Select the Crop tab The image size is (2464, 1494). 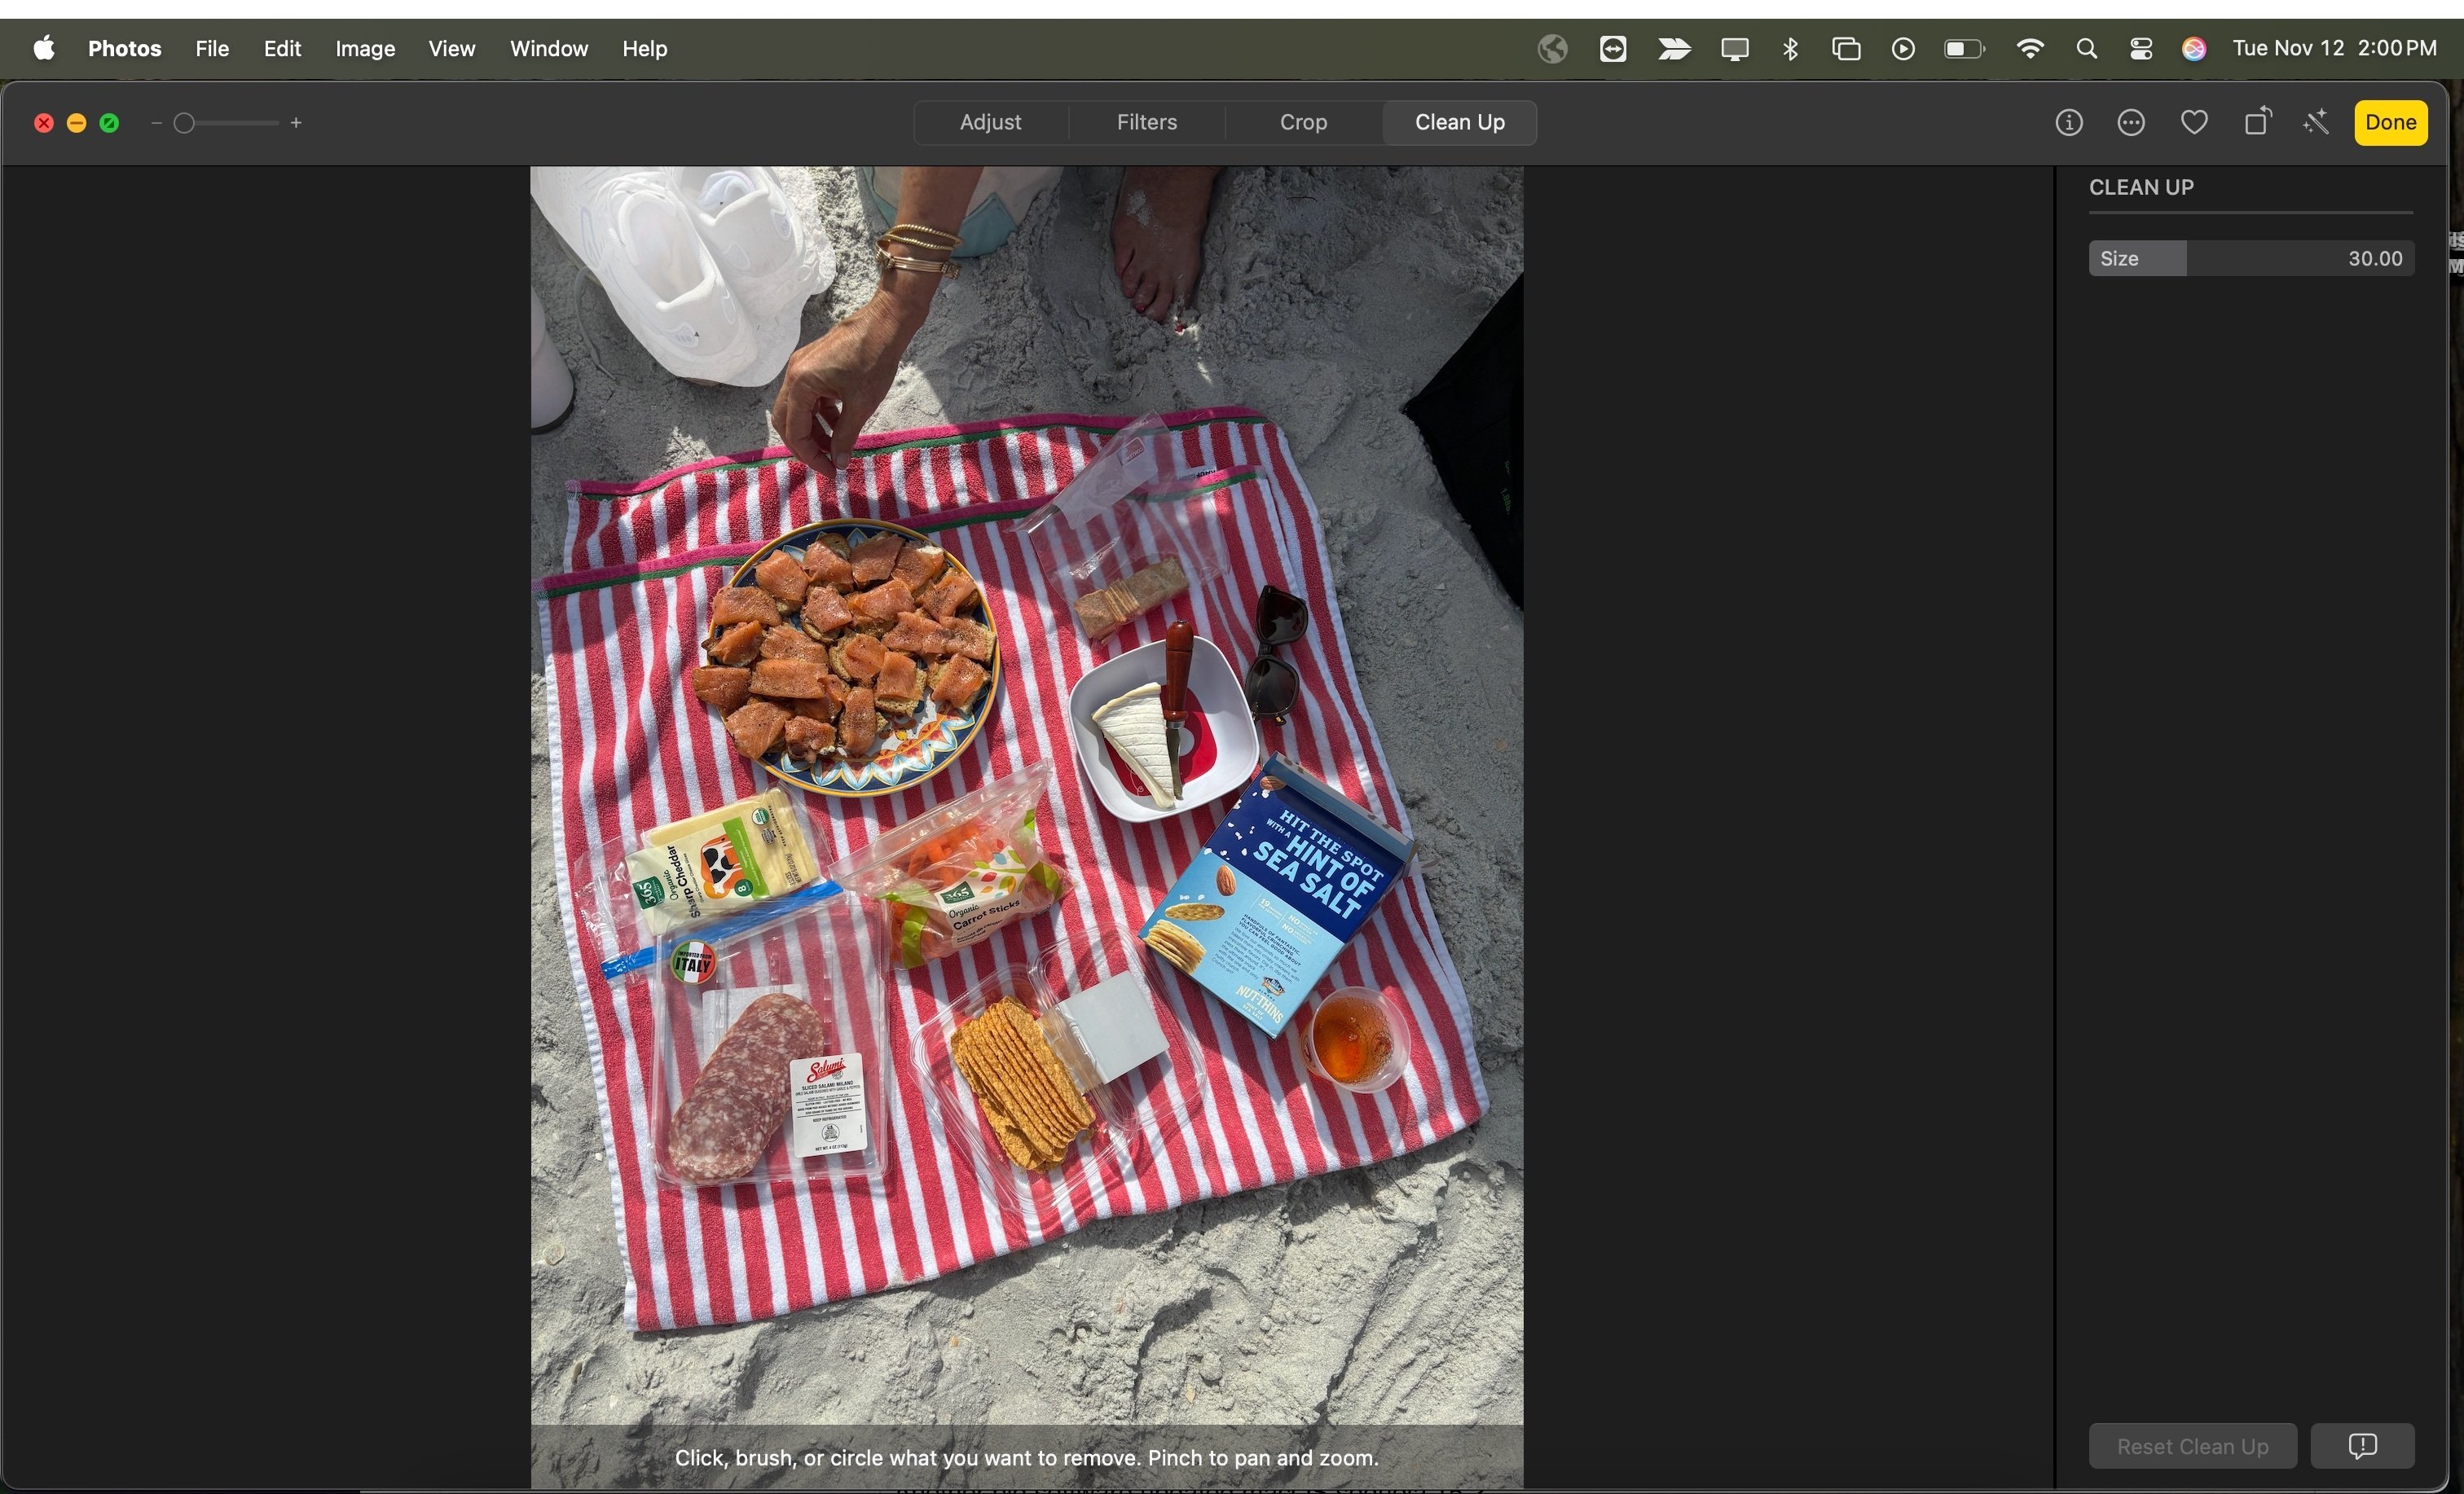[1303, 122]
